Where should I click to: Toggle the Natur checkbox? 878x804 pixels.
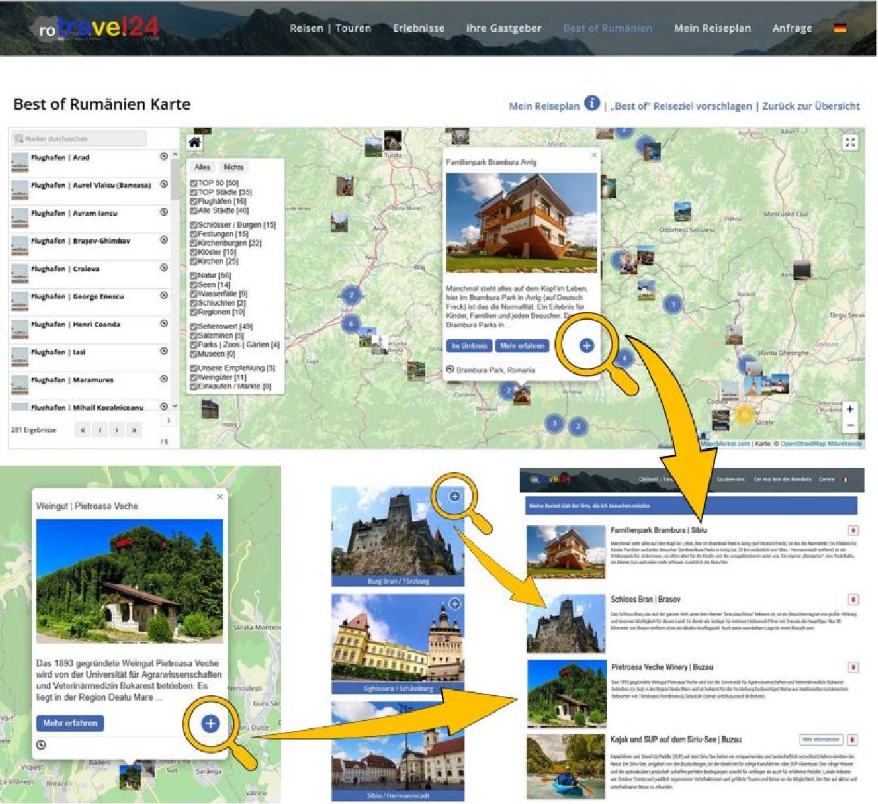click(193, 275)
